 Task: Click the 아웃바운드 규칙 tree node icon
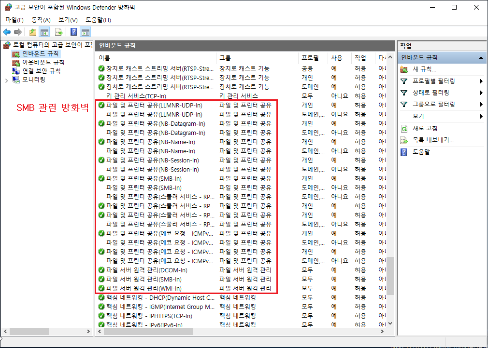coord(16,63)
